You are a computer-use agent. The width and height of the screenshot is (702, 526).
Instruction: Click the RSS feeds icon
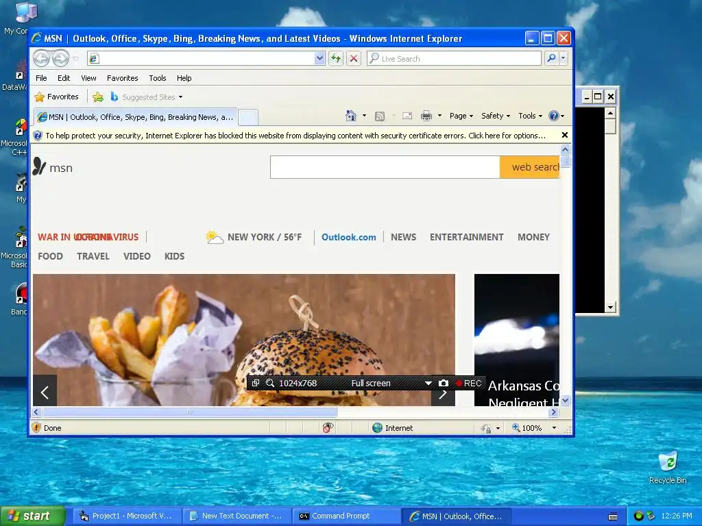click(x=380, y=116)
